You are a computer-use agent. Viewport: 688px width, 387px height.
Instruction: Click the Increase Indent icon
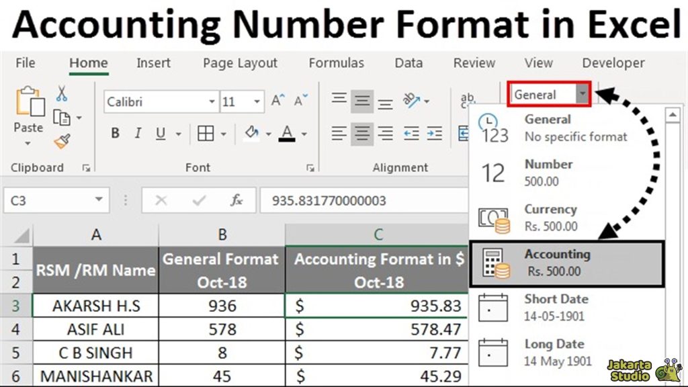click(x=435, y=134)
